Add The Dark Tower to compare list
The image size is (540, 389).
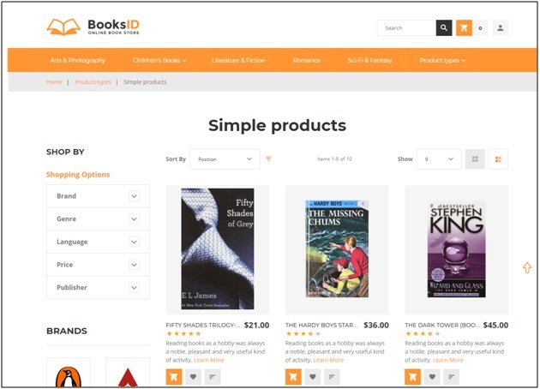coord(451,377)
